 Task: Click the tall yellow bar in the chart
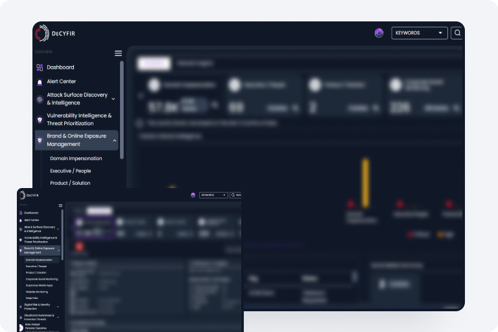365,183
